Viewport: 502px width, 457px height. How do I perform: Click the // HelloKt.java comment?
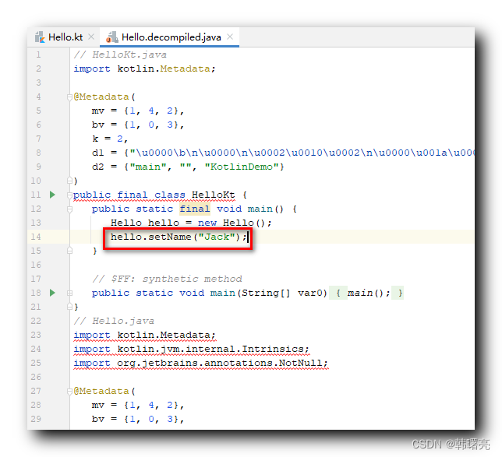point(120,54)
